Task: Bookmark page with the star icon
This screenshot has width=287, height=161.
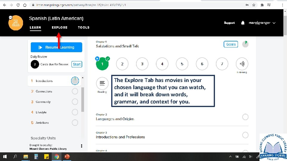Action: pos(254,5)
